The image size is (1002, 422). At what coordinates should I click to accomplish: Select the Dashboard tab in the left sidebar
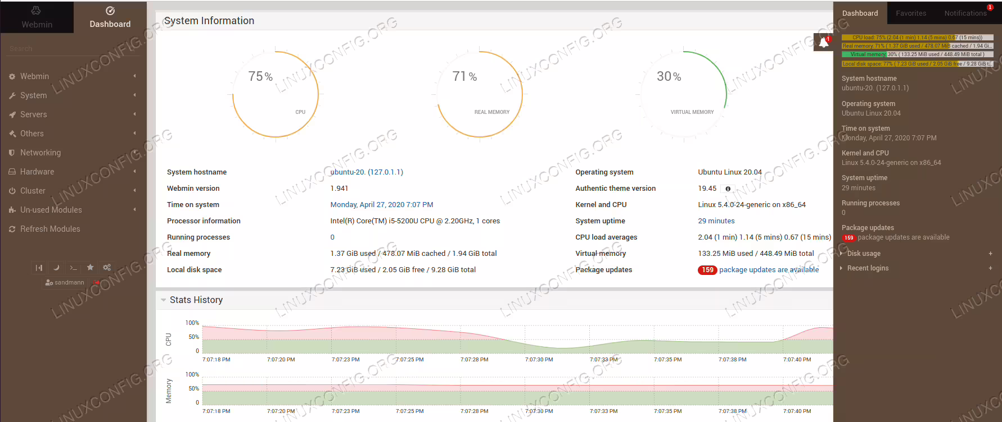point(110,17)
